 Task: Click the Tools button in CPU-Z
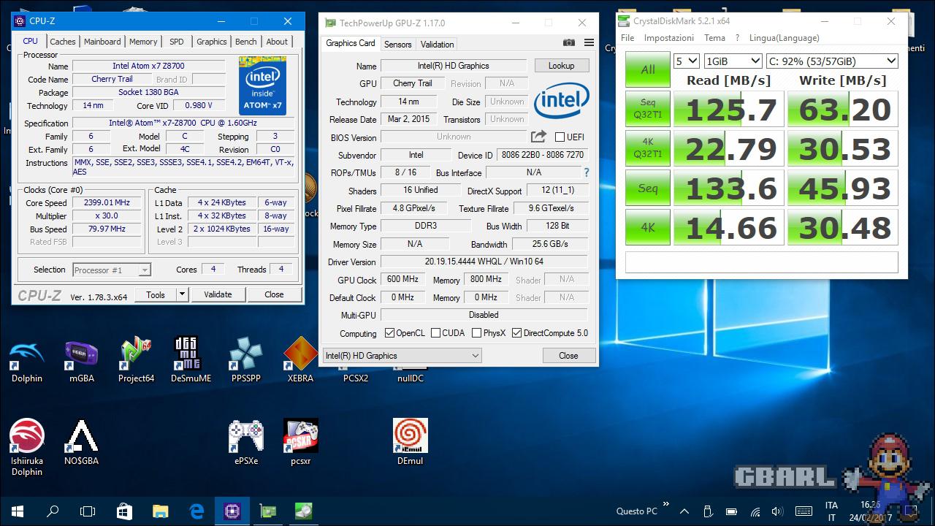click(x=156, y=294)
